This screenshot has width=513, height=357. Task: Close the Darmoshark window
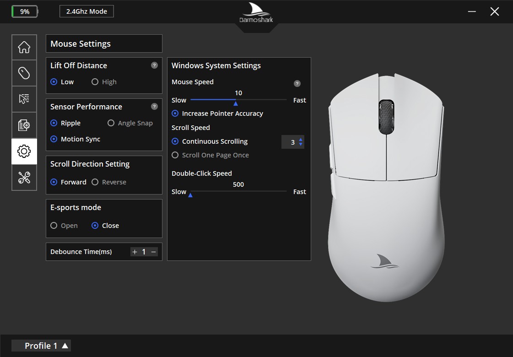pos(495,11)
